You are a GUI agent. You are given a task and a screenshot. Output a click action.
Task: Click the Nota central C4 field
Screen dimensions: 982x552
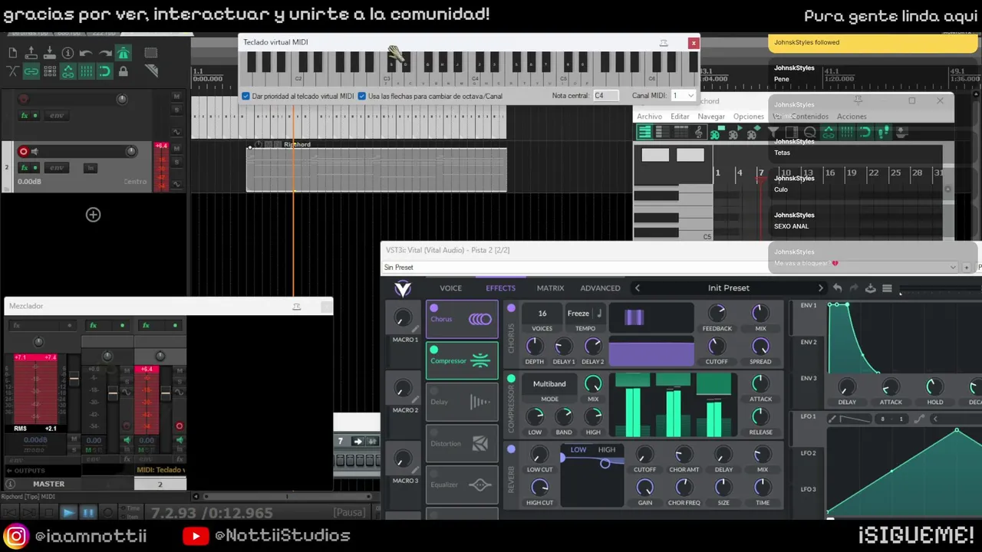point(605,96)
